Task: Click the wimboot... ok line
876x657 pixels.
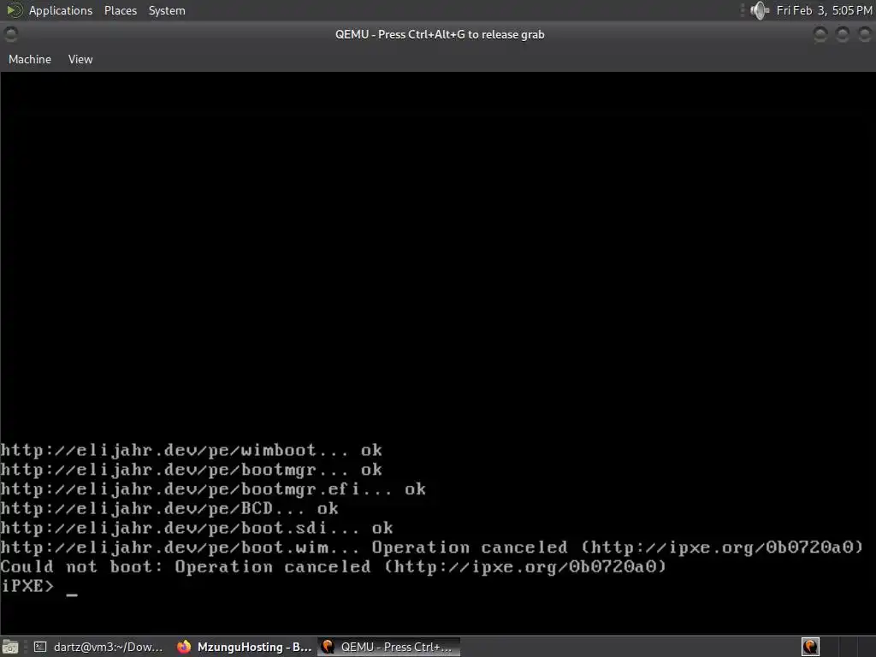Action: pyautogui.click(x=191, y=450)
